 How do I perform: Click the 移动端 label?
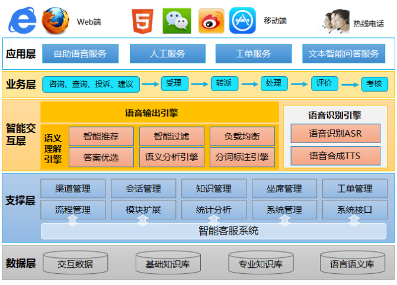coord(275,21)
